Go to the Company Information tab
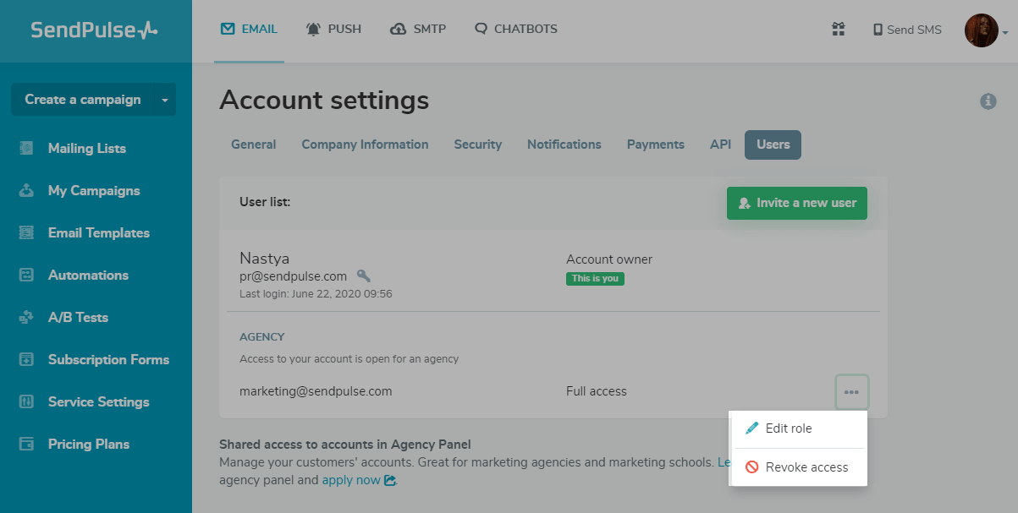Image resolution: width=1018 pixels, height=513 pixels. pyautogui.click(x=365, y=145)
